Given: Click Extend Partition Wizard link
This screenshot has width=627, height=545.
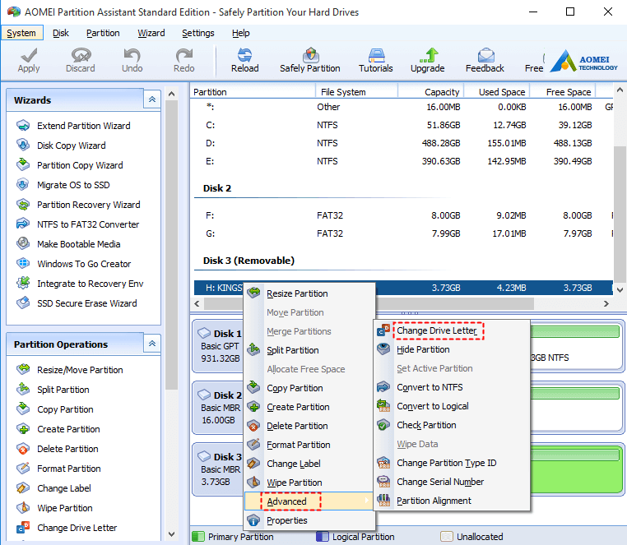Looking at the screenshot, I should pyautogui.click(x=83, y=126).
